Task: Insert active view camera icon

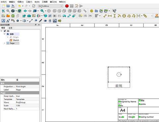Action: (29, 16)
